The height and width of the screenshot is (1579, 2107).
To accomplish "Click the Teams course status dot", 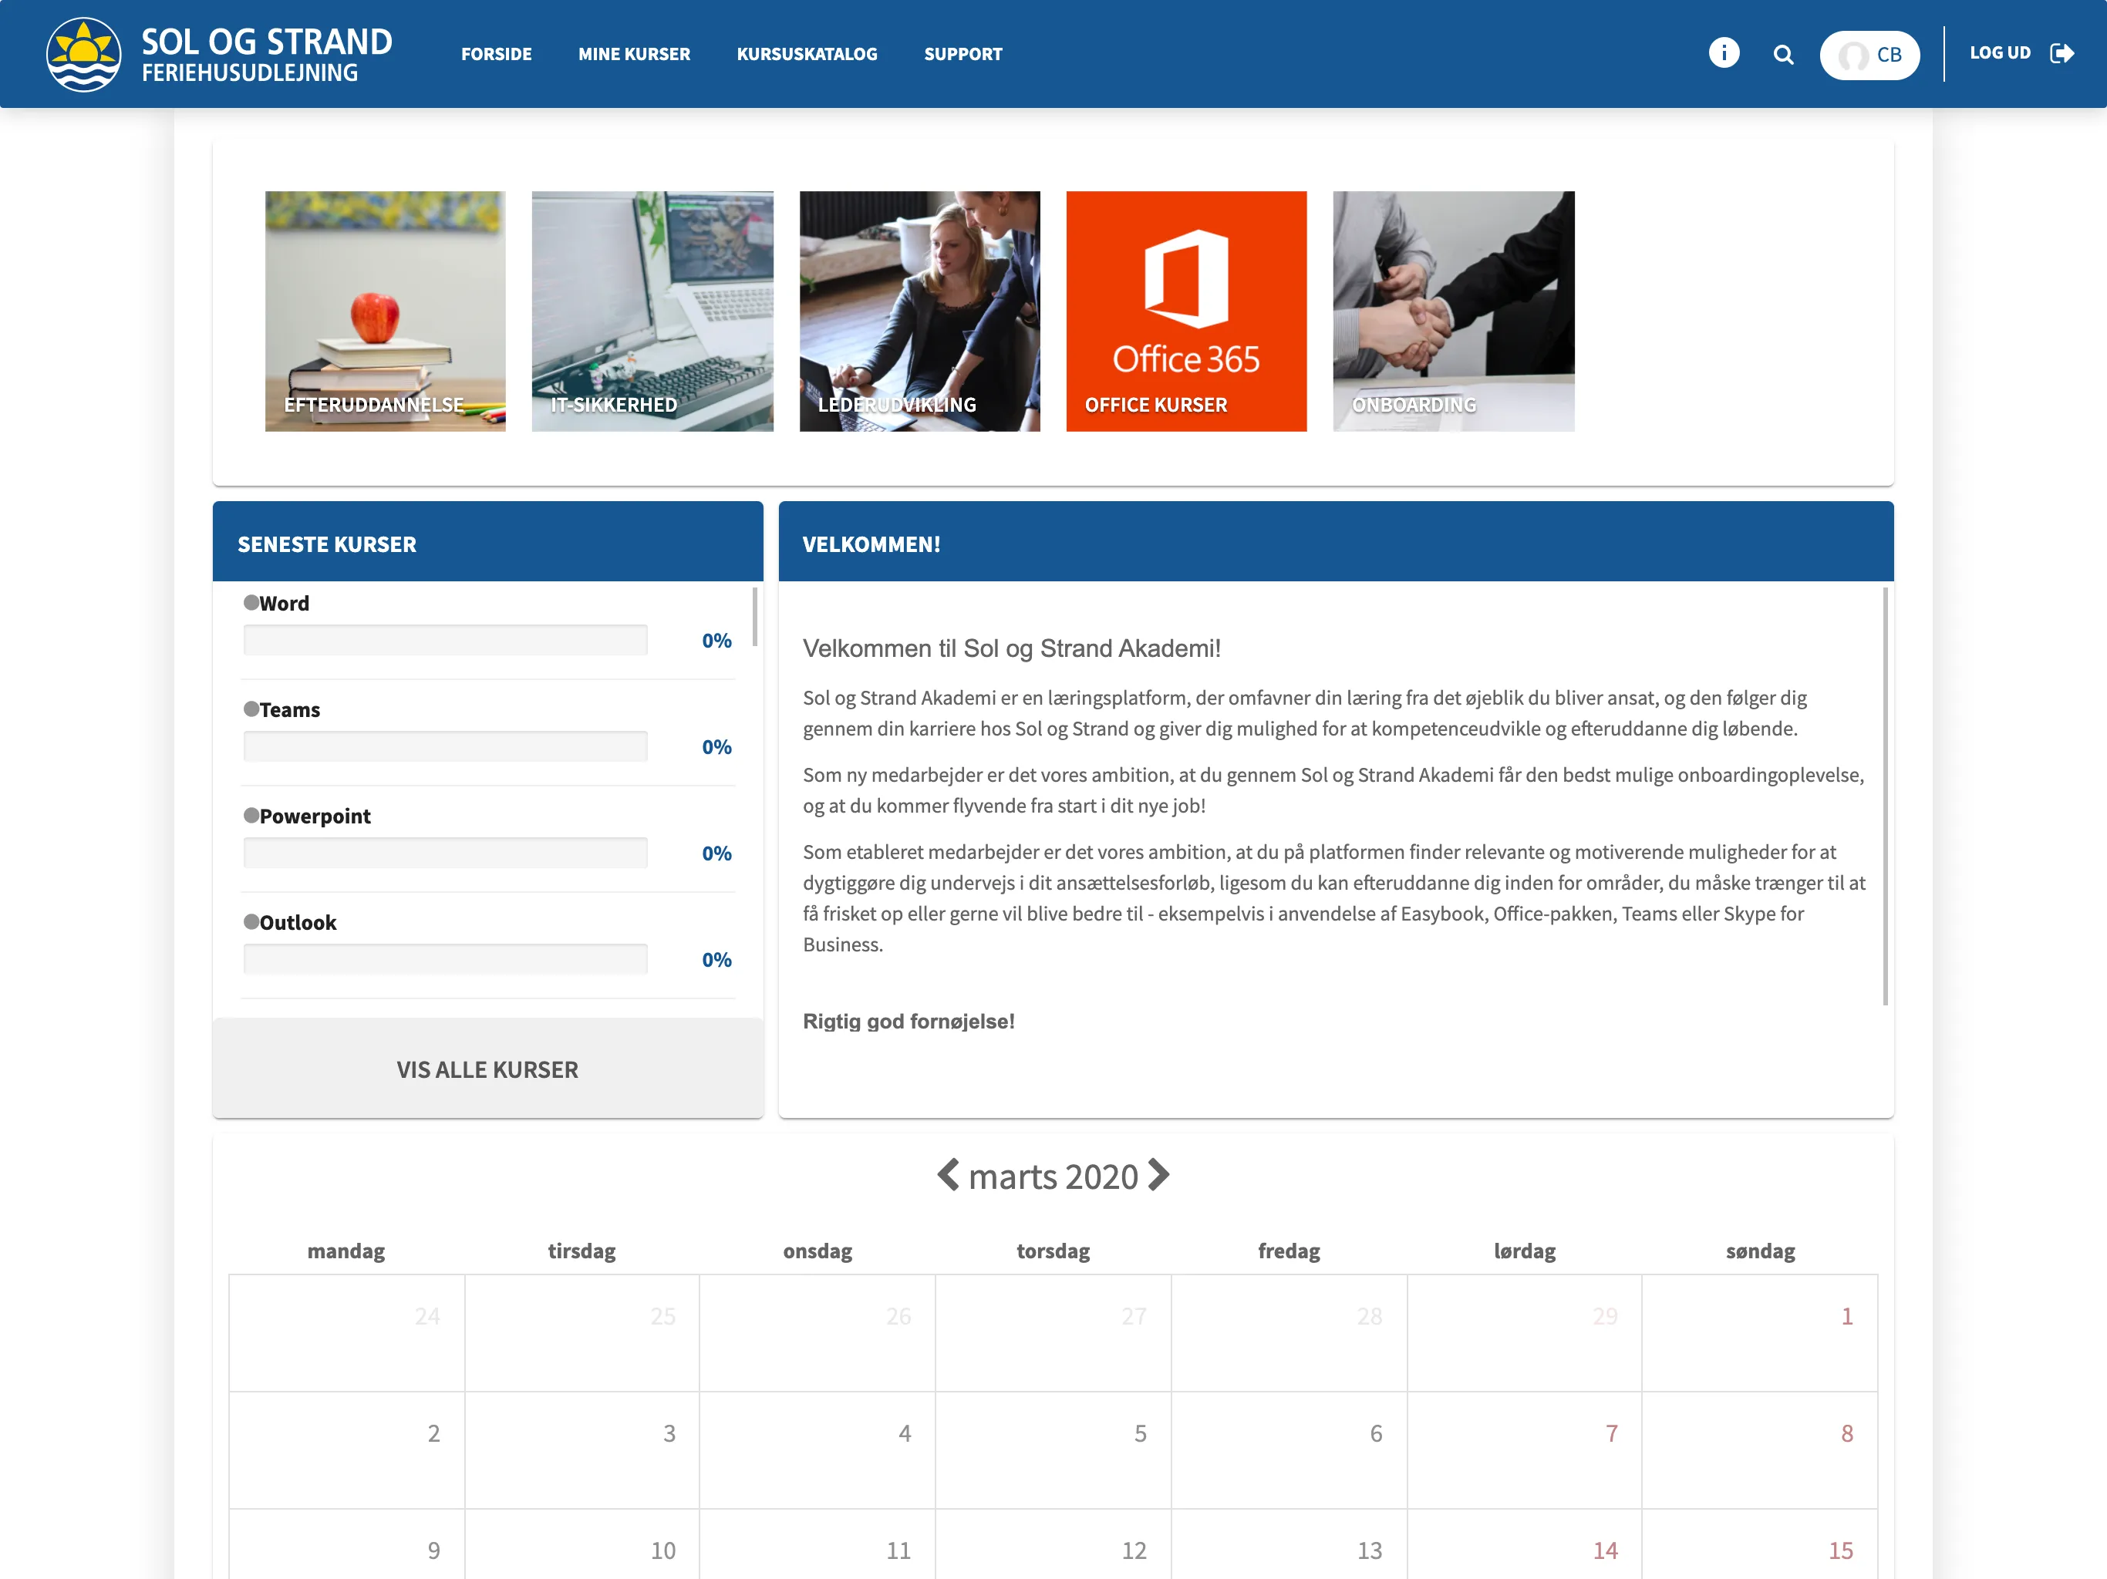I will (251, 709).
